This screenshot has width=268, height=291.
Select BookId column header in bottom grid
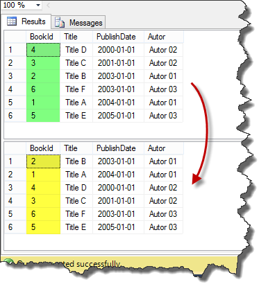pos(43,148)
